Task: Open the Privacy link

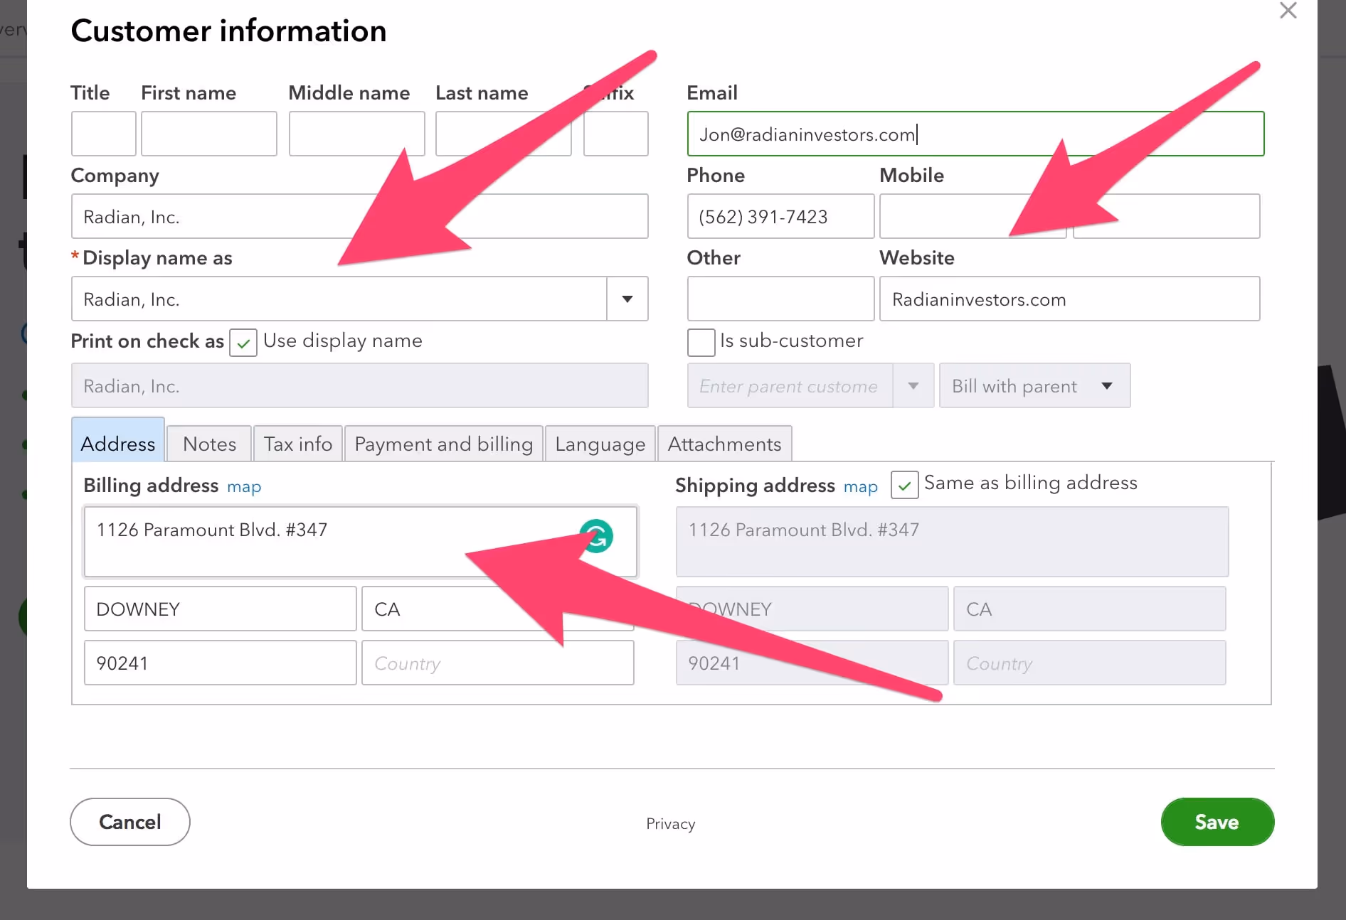Action: tap(670, 824)
